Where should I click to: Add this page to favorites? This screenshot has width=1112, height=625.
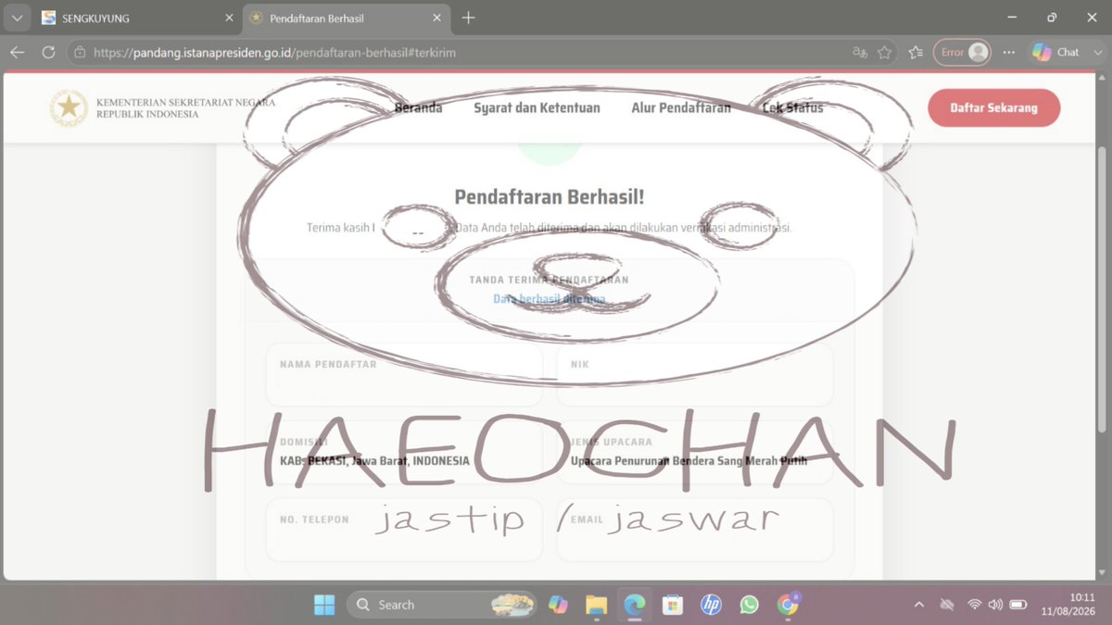[885, 53]
